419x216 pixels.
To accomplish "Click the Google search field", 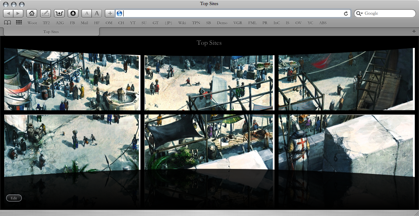I will pos(385,13).
